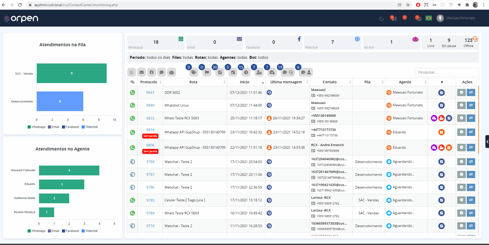Click last message icon in row 9841
The image size is (489, 245).
(269, 92)
